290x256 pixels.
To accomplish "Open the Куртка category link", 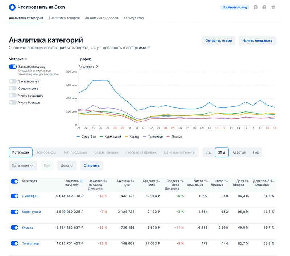I will tap(28, 228).
